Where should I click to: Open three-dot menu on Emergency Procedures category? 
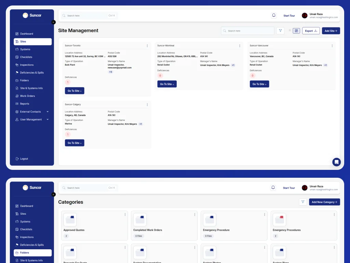click(x=334, y=214)
